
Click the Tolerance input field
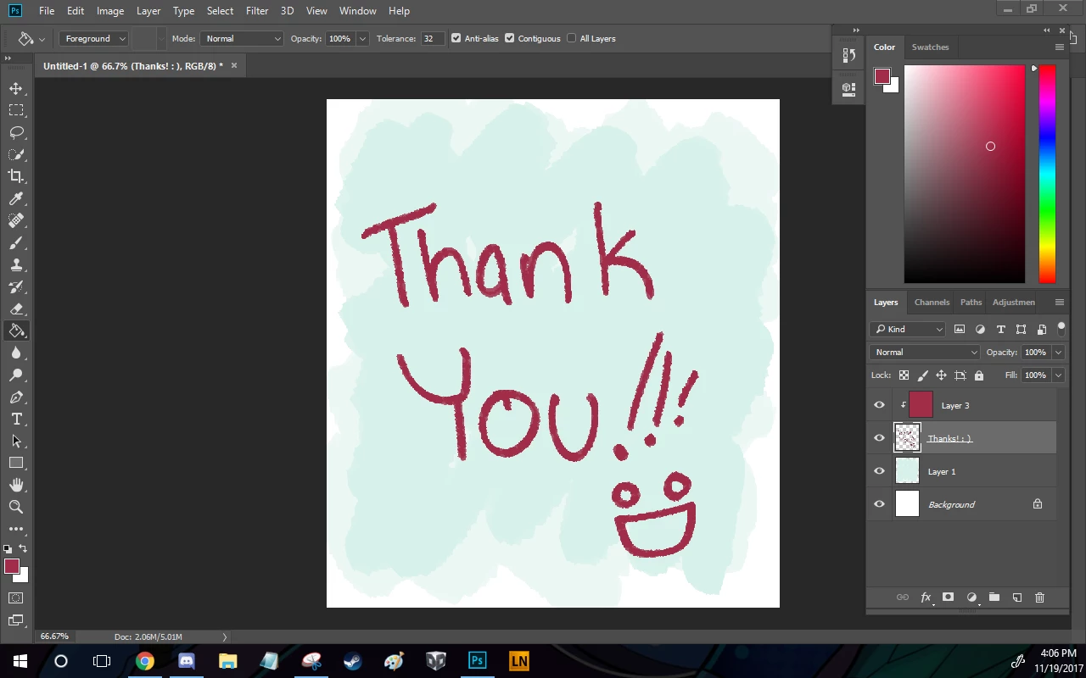point(433,38)
